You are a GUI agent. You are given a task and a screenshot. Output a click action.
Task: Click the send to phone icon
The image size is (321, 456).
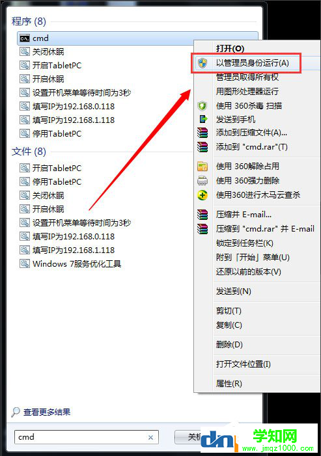(203, 119)
